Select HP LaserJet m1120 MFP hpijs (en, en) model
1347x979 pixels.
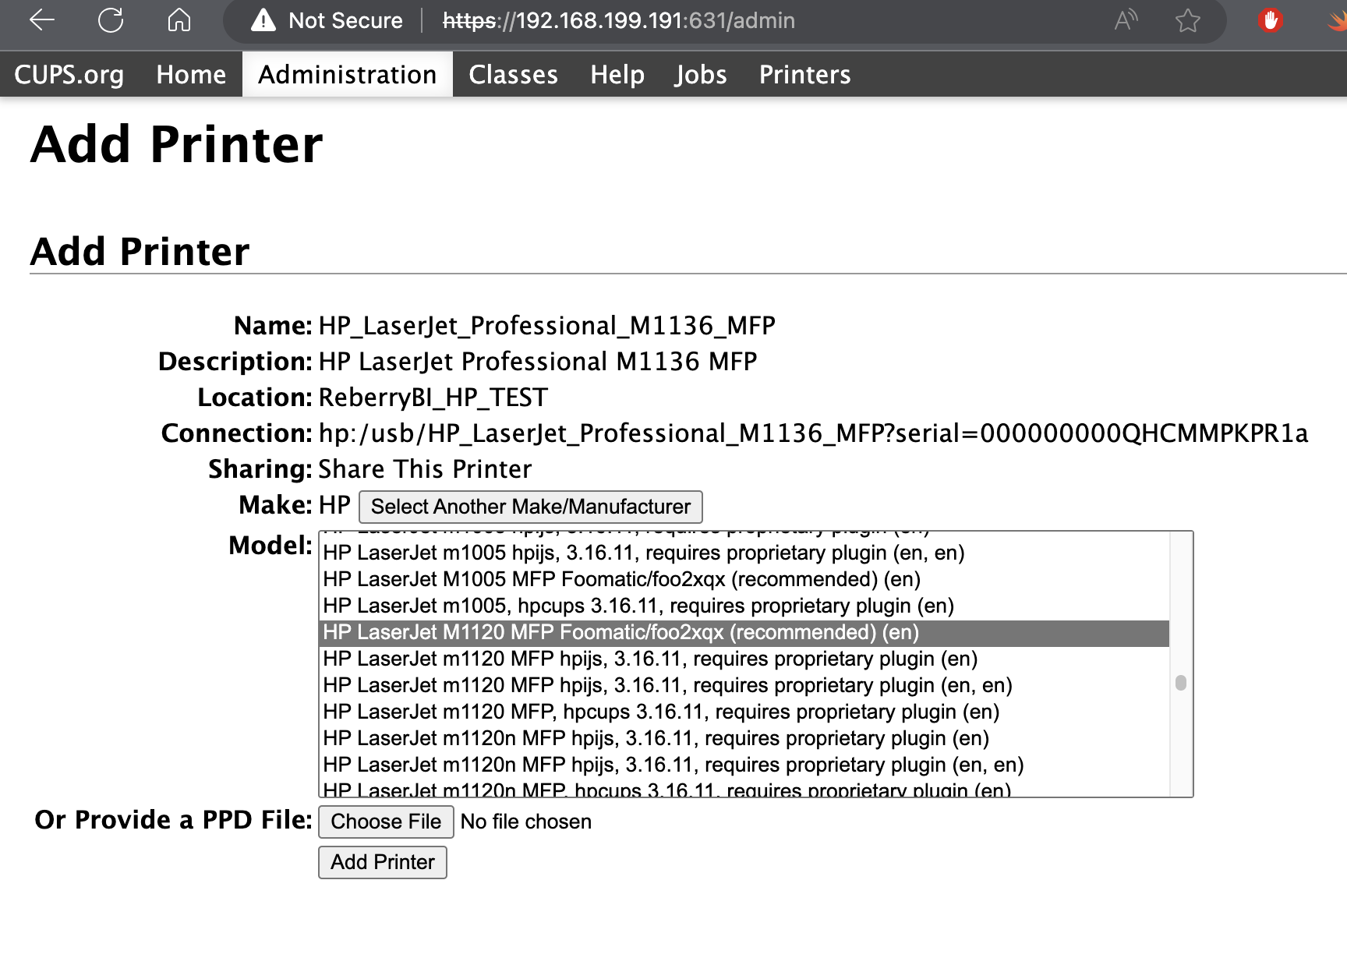pos(744,685)
